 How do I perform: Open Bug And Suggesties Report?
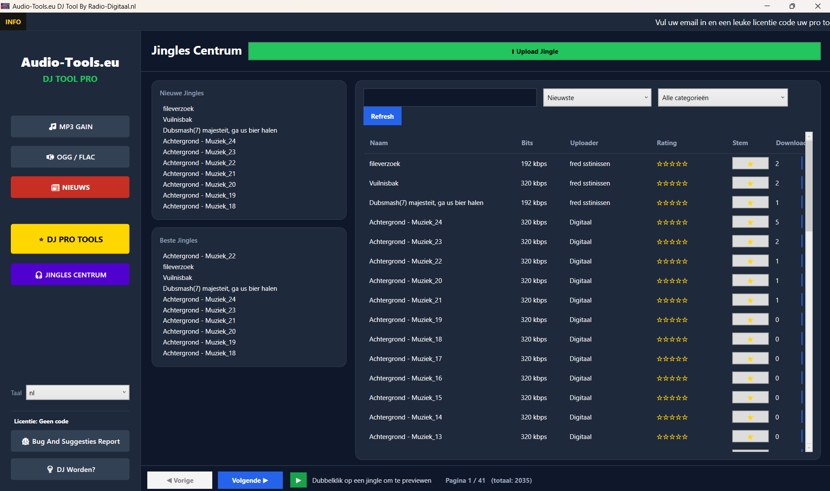click(70, 441)
